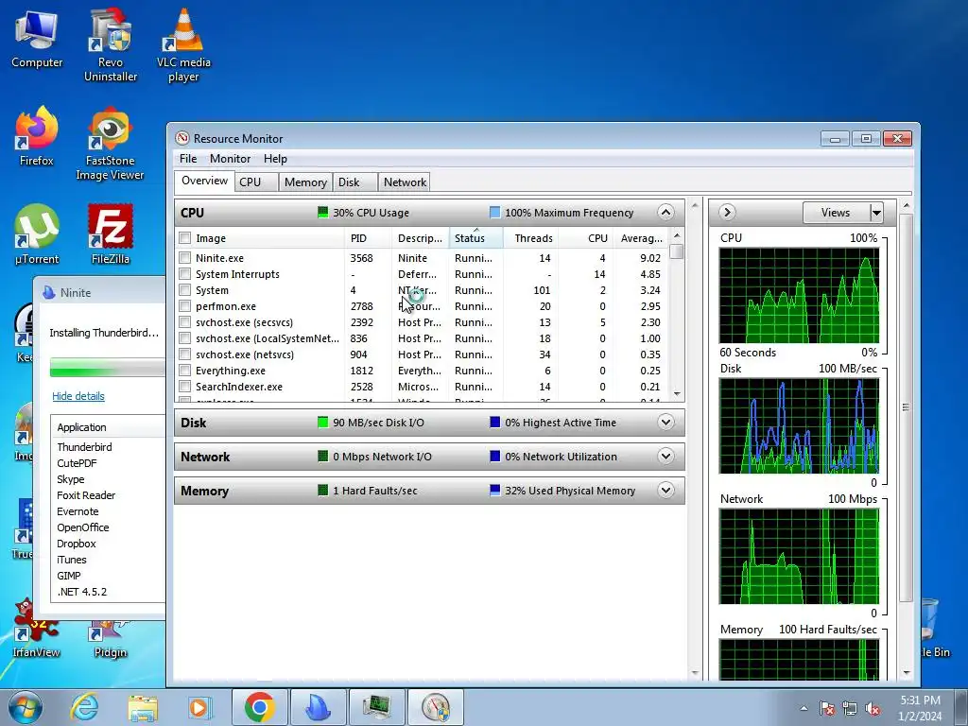Sort by Average CPU column header

[642, 237]
